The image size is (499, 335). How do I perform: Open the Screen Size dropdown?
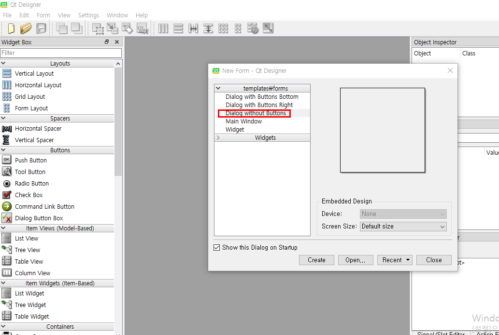click(x=403, y=227)
